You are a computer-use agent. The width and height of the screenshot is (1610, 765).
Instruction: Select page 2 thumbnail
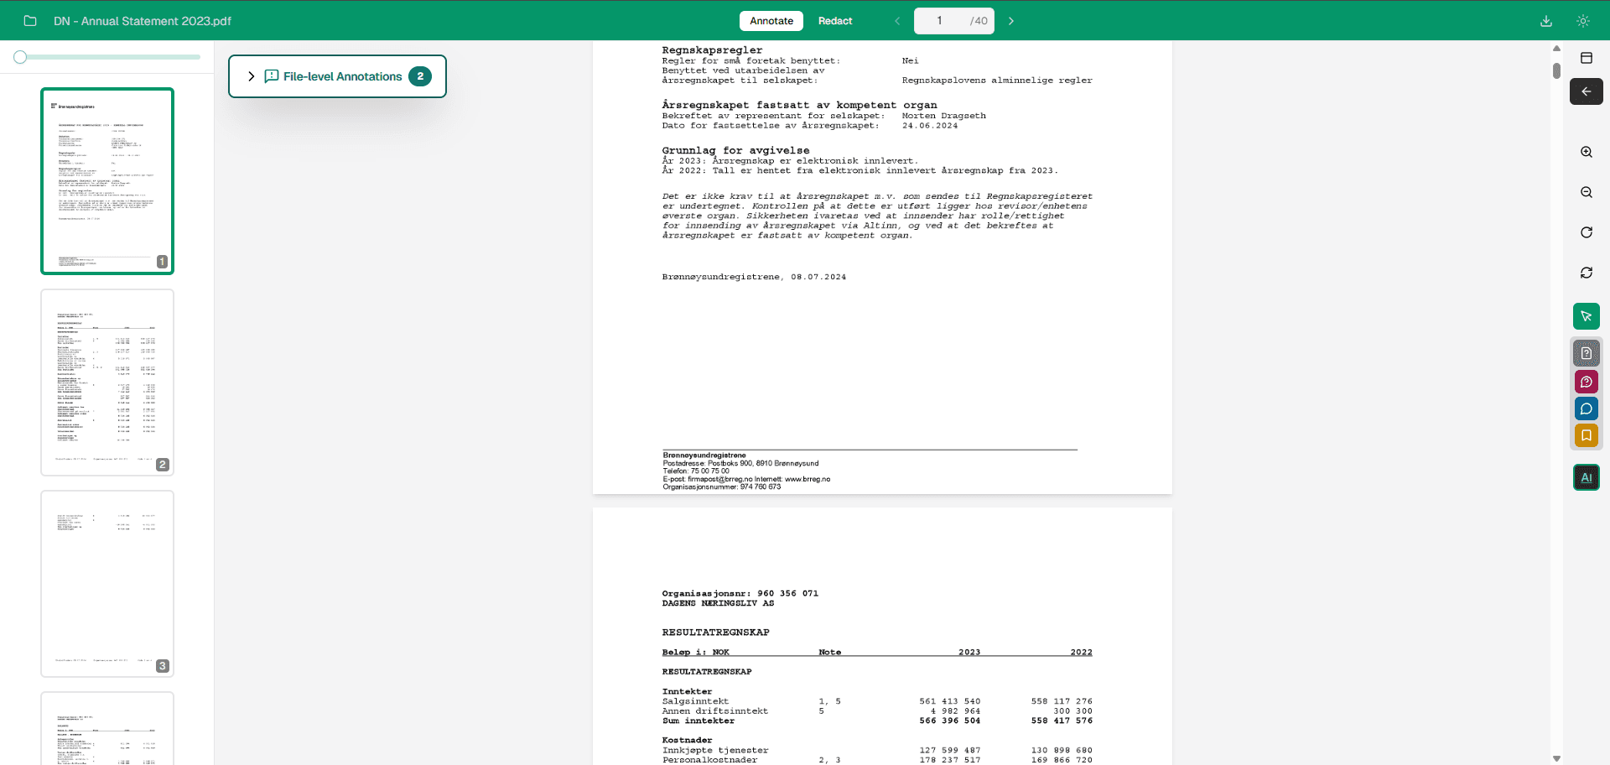click(106, 382)
